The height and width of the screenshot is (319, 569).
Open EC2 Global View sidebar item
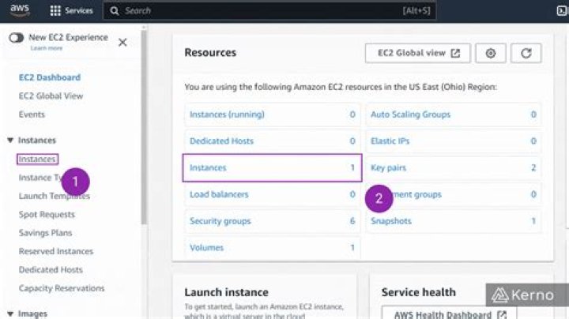(x=51, y=96)
